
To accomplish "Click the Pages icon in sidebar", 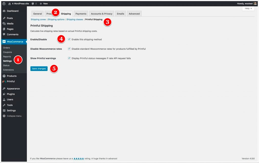I will coord(4,29).
